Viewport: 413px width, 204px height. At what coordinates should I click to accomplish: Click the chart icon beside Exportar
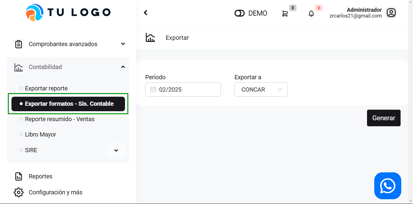150,38
